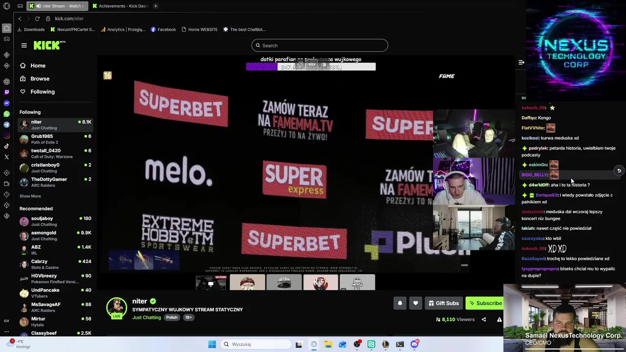Open HGVbreezy recommended channel
Image resolution: width=626 pixels, height=352 pixels.
tap(55, 279)
